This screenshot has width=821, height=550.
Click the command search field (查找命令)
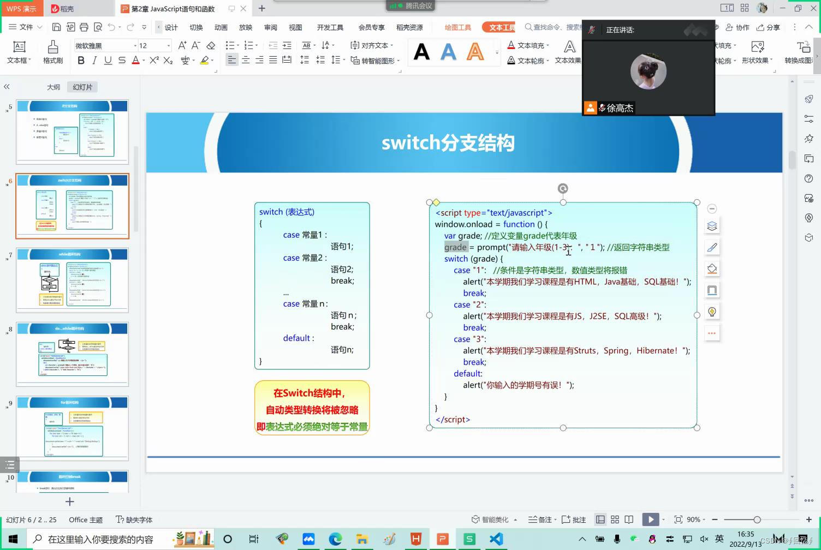pyautogui.click(x=552, y=27)
